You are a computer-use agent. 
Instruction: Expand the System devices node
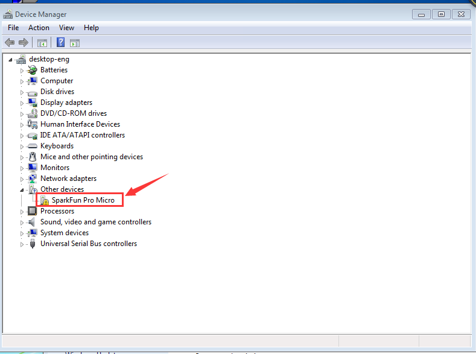[x=22, y=233]
